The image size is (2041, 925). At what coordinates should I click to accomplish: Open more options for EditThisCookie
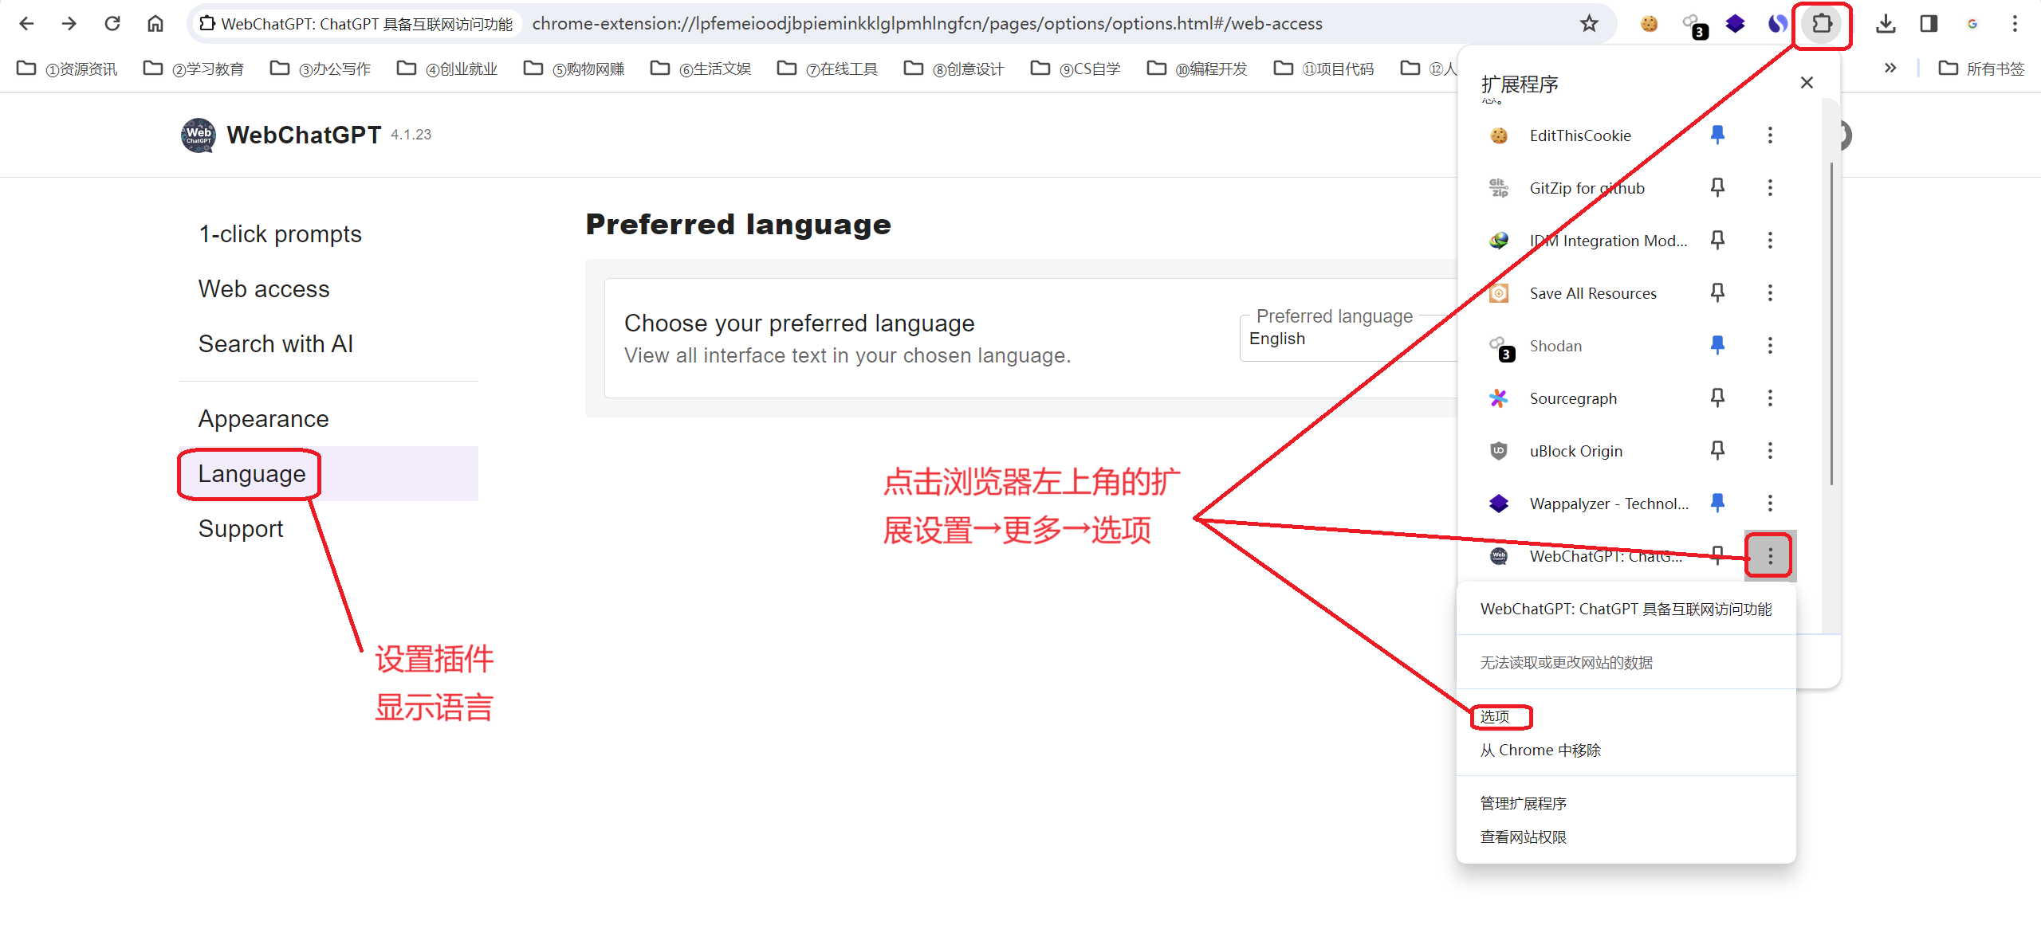pyautogui.click(x=1770, y=135)
